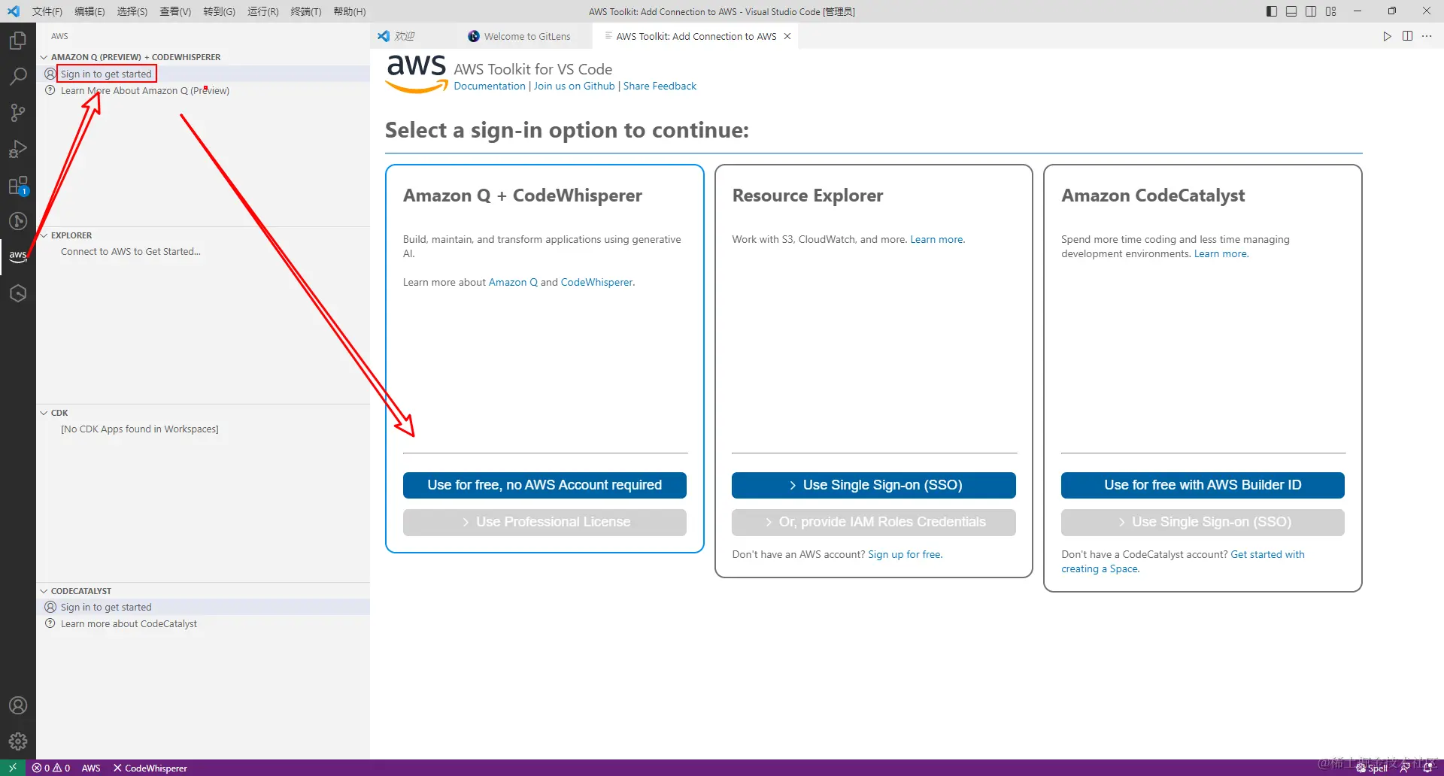Open the Documentation link

click(x=490, y=86)
